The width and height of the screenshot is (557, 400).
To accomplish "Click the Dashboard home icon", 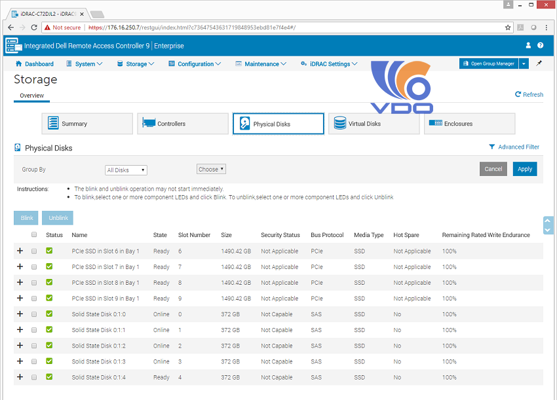I will tap(19, 64).
